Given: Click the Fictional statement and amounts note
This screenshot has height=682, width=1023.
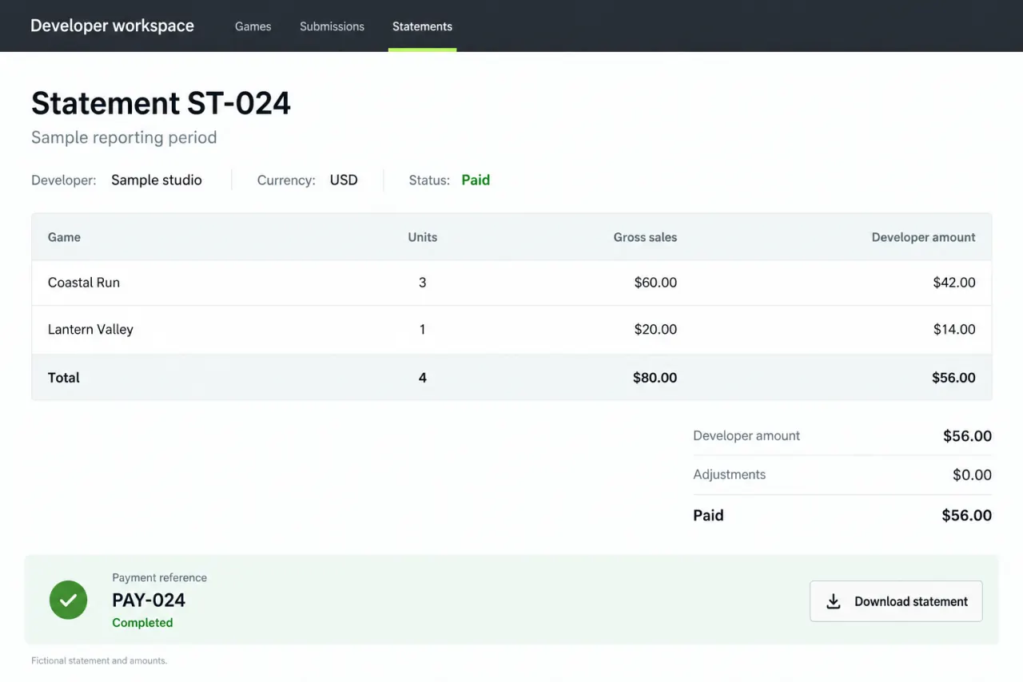Looking at the screenshot, I should click(99, 660).
